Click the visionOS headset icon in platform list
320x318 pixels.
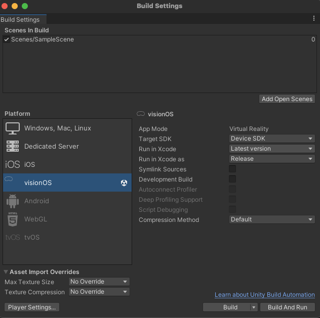coord(9,179)
